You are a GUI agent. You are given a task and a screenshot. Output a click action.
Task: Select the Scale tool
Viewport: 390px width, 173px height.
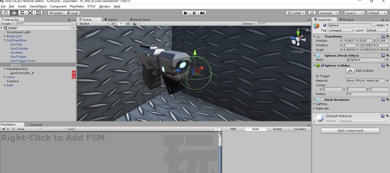point(30,13)
